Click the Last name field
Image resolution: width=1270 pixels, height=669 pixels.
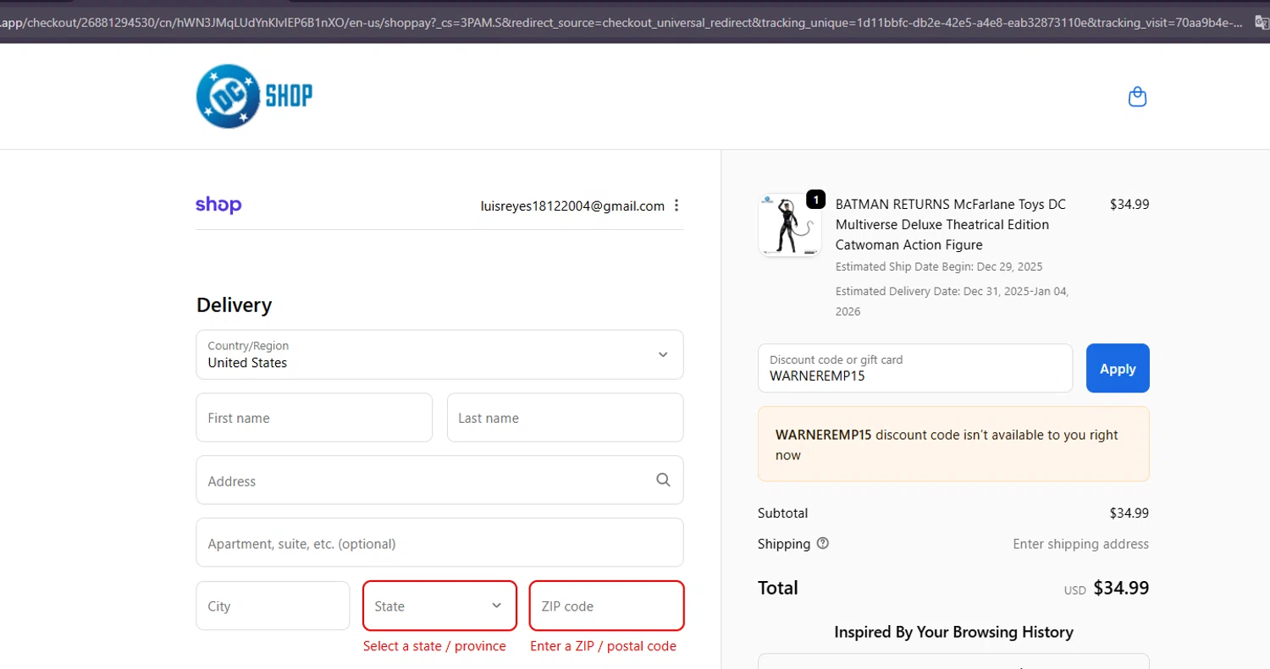[x=565, y=418]
